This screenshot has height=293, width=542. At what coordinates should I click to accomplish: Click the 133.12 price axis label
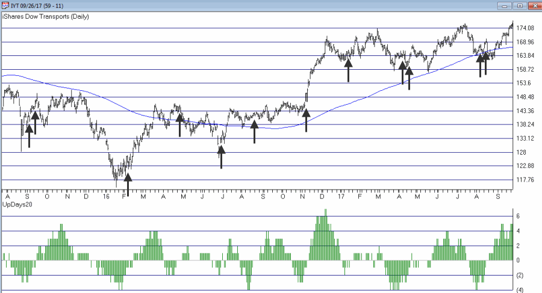pos(525,138)
